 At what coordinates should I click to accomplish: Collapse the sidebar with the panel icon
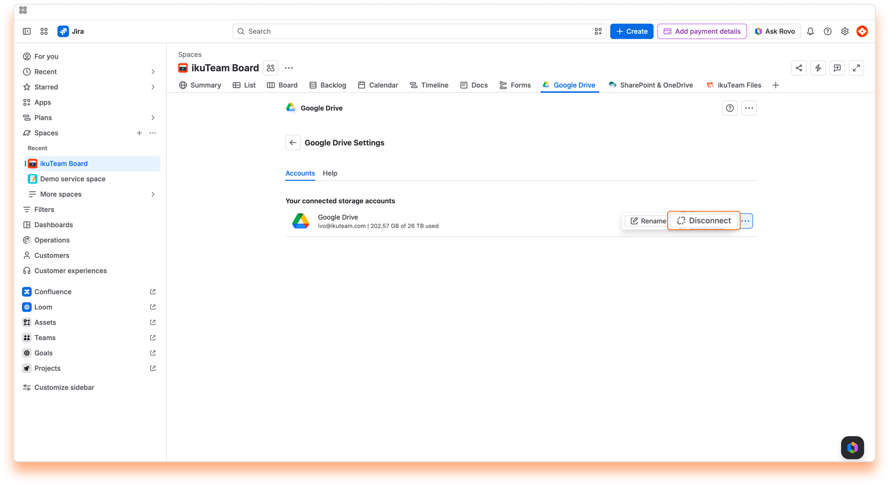coord(27,31)
